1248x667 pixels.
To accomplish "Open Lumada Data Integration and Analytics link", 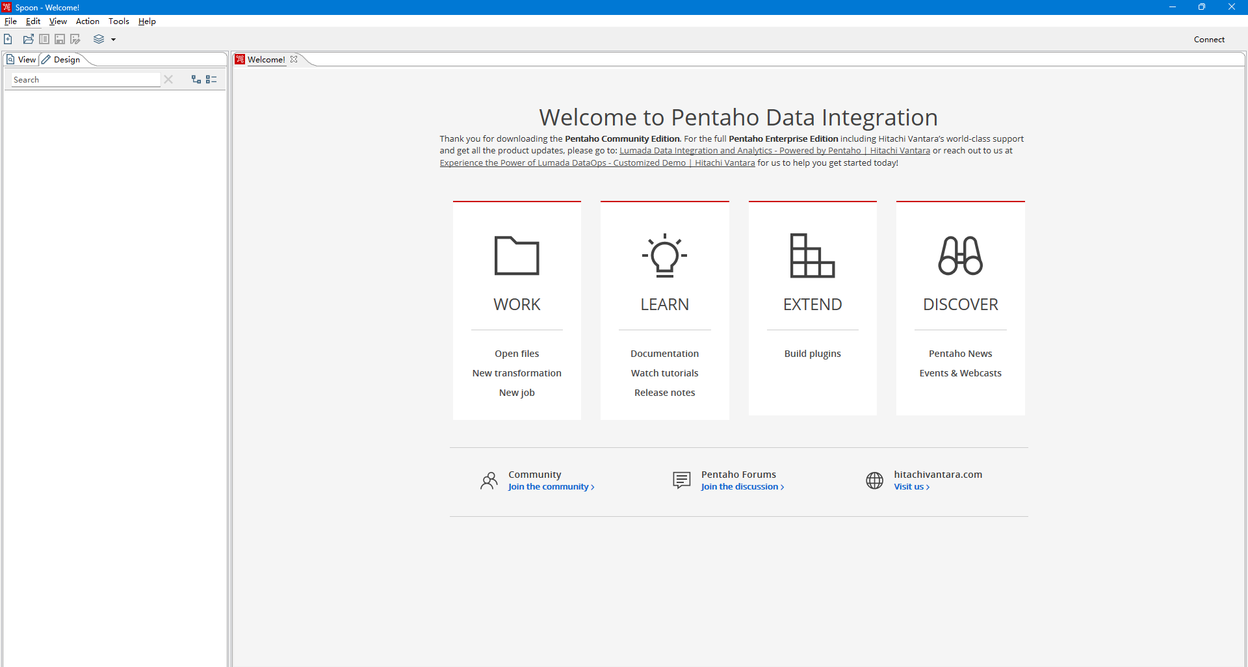I will point(775,151).
